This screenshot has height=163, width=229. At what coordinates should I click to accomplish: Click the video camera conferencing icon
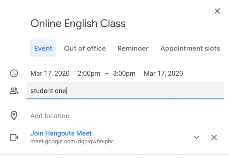14,137
